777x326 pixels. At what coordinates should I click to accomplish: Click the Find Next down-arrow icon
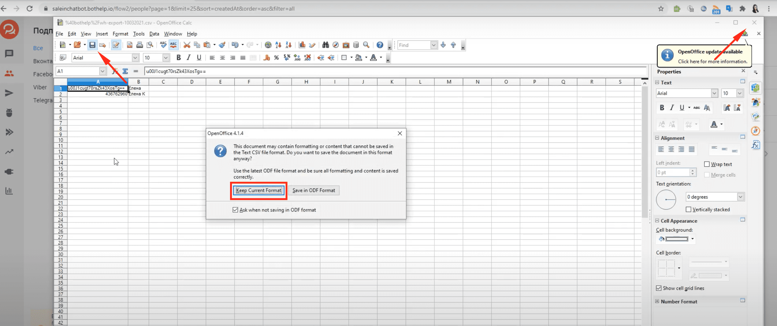(443, 45)
